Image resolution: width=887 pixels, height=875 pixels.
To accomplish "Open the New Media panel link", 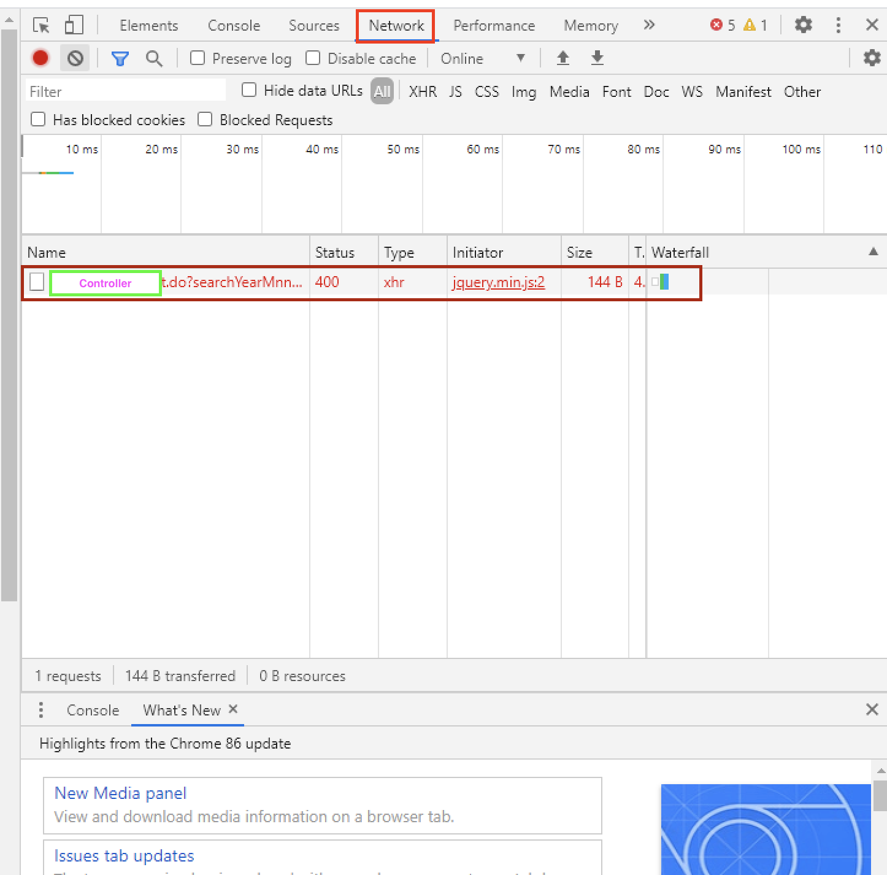I will pyautogui.click(x=120, y=793).
